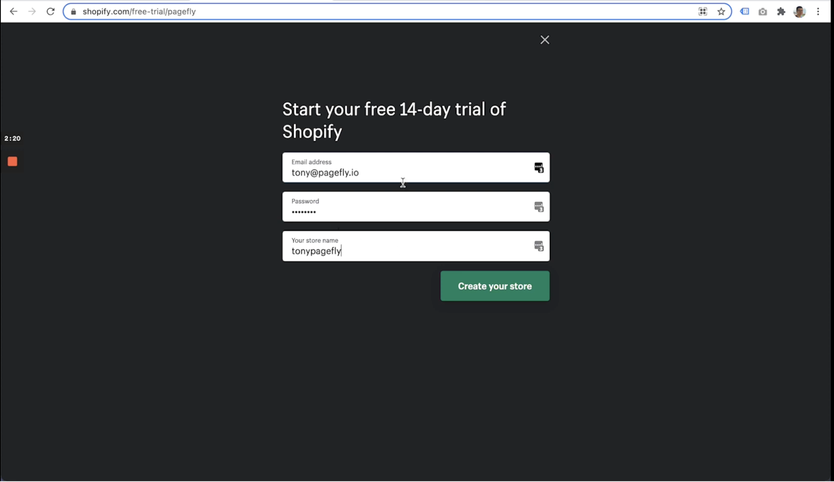Bookmark this page with the star icon
834x482 pixels.
(721, 12)
